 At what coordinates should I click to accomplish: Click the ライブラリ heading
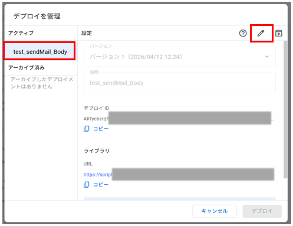(97, 150)
